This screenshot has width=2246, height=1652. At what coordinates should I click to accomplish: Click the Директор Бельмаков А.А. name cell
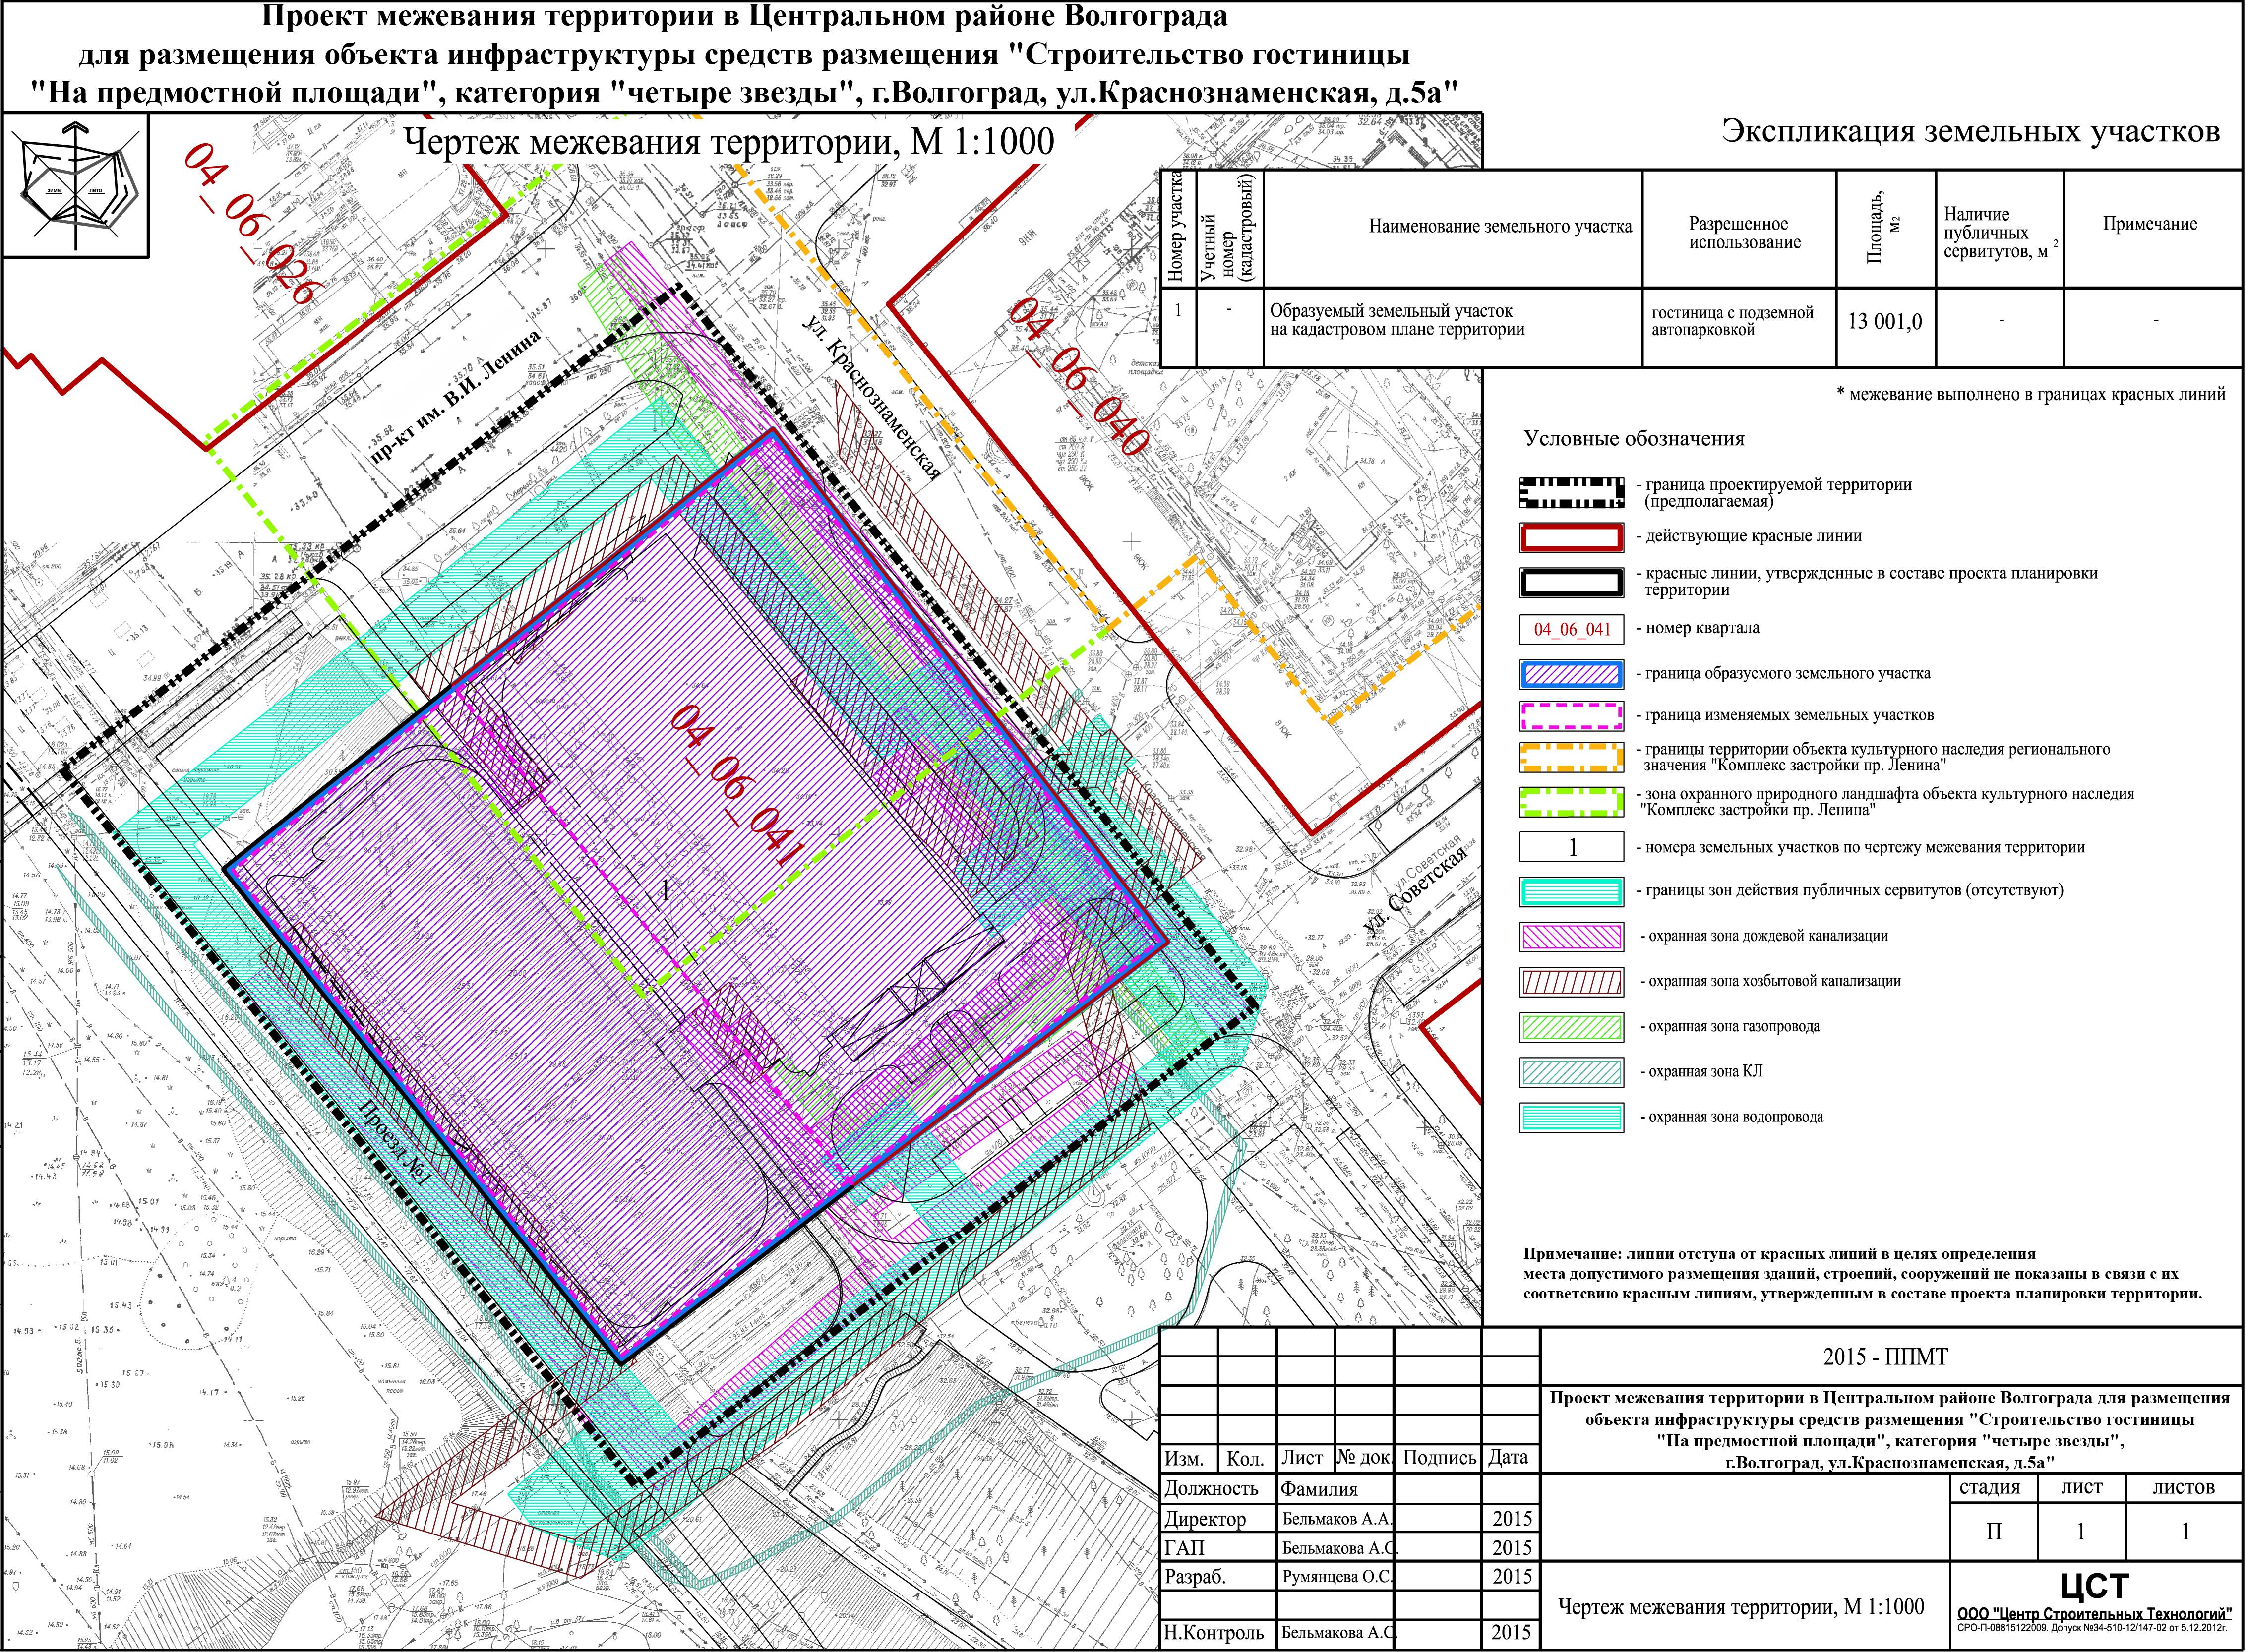point(1336,1519)
